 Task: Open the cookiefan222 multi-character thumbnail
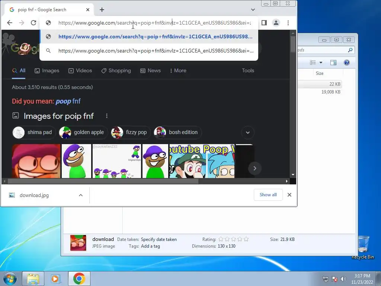pos(116,161)
